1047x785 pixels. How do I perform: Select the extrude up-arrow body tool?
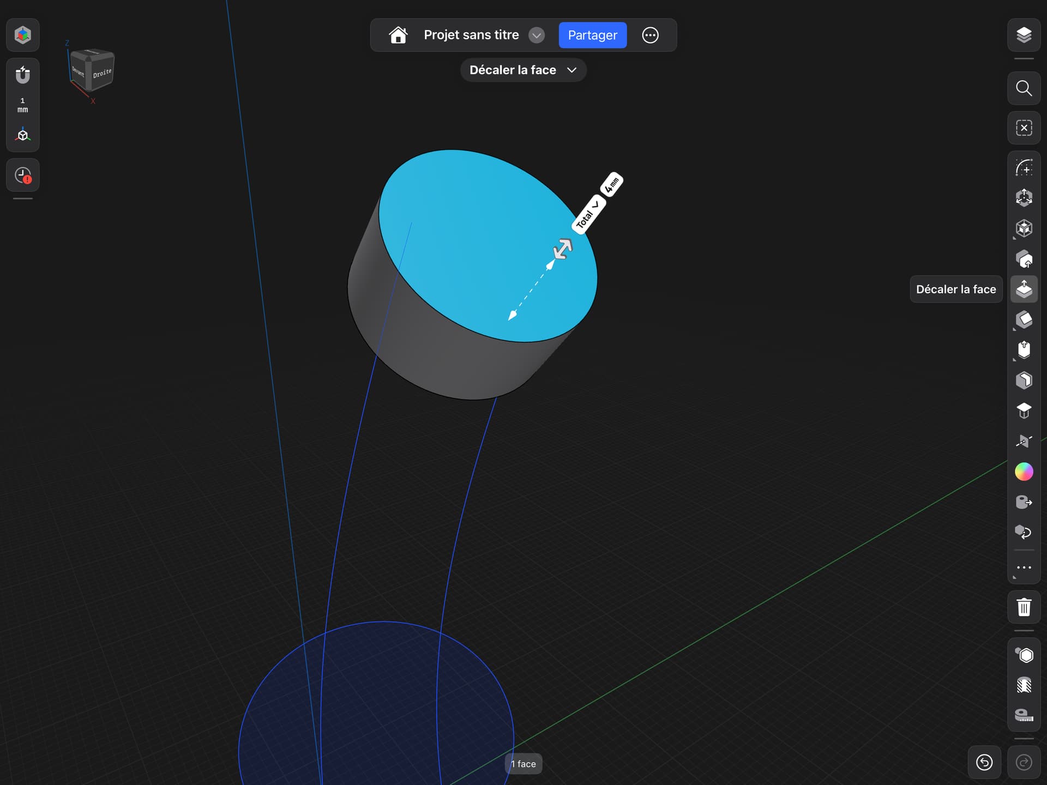pos(1024,349)
